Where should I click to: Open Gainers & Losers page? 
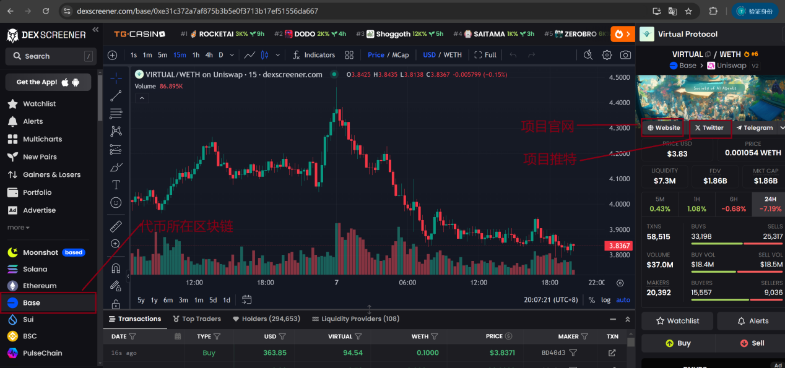click(52, 174)
